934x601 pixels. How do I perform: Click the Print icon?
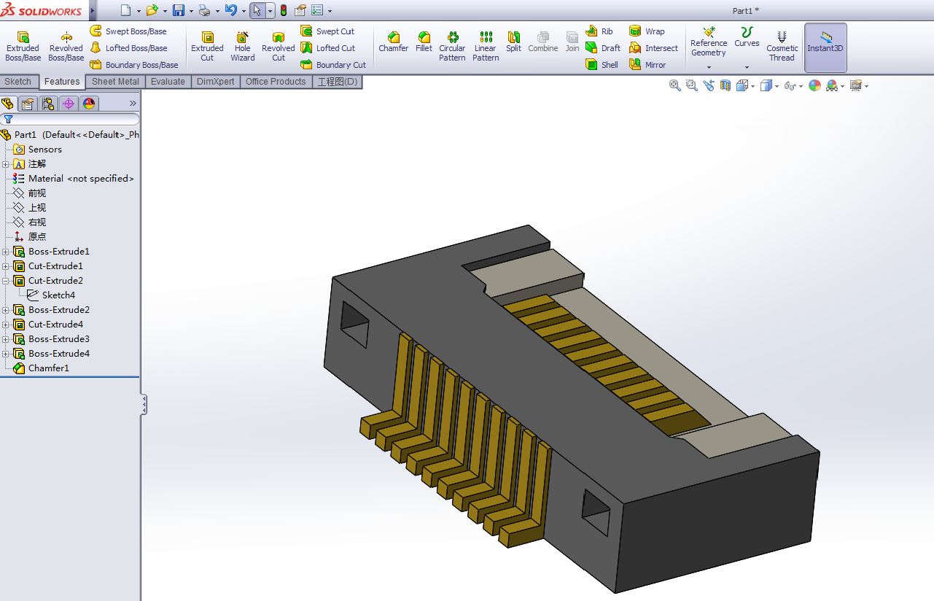tap(205, 10)
